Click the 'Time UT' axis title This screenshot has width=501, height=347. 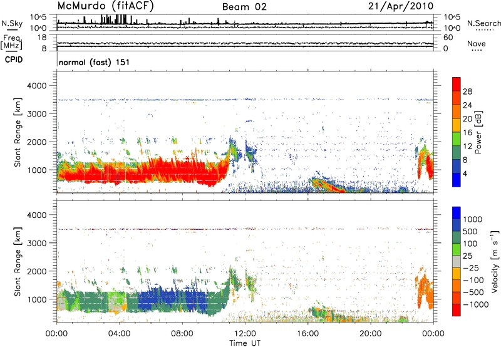(245, 343)
